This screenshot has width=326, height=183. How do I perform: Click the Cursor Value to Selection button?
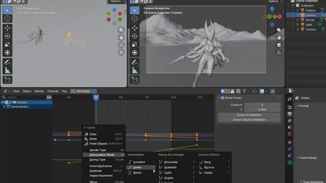249,120
